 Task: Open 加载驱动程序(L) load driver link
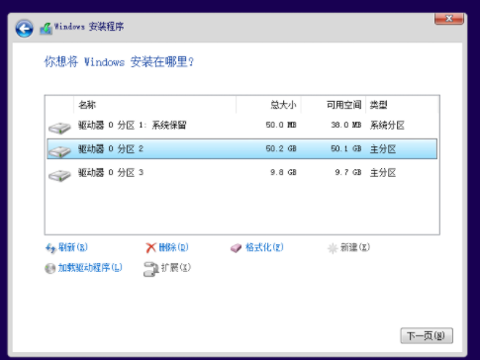coord(90,267)
